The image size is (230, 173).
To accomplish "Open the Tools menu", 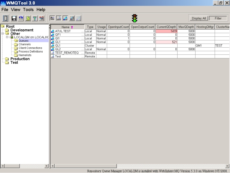I will tap(28, 10).
